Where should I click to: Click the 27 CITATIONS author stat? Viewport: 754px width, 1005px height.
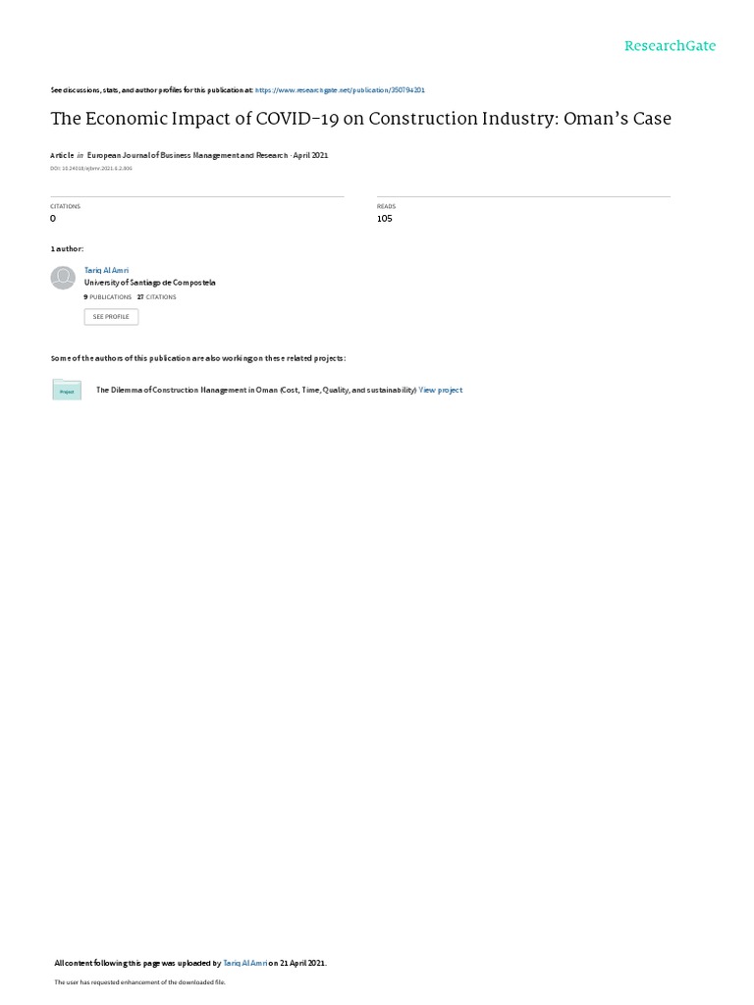pyautogui.click(x=156, y=297)
